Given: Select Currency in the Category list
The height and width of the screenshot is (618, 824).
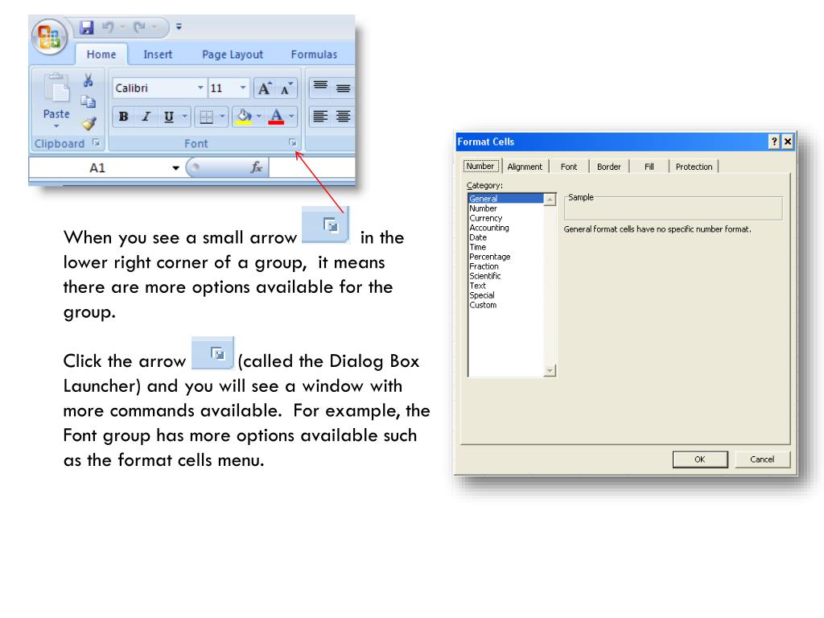Looking at the screenshot, I should (506, 218).
